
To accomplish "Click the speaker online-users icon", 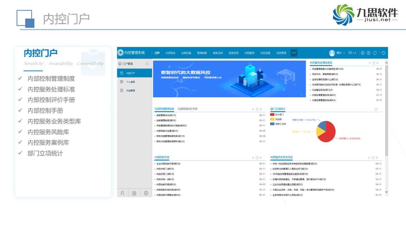I will point(350,53).
